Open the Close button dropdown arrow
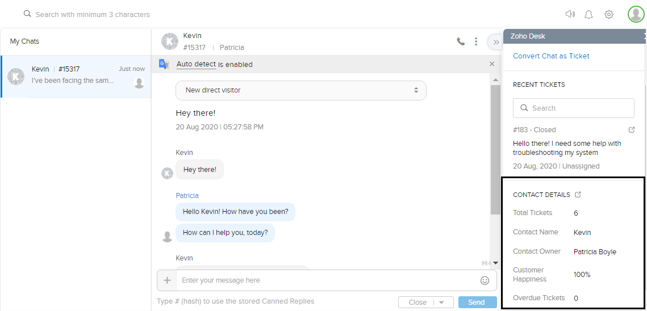Viewport: 647px width, 311px height. tap(441, 302)
